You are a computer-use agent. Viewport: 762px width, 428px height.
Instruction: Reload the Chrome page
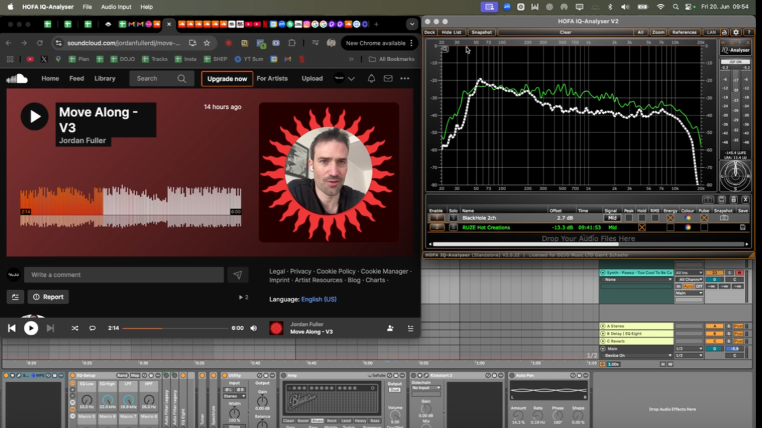[40, 43]
